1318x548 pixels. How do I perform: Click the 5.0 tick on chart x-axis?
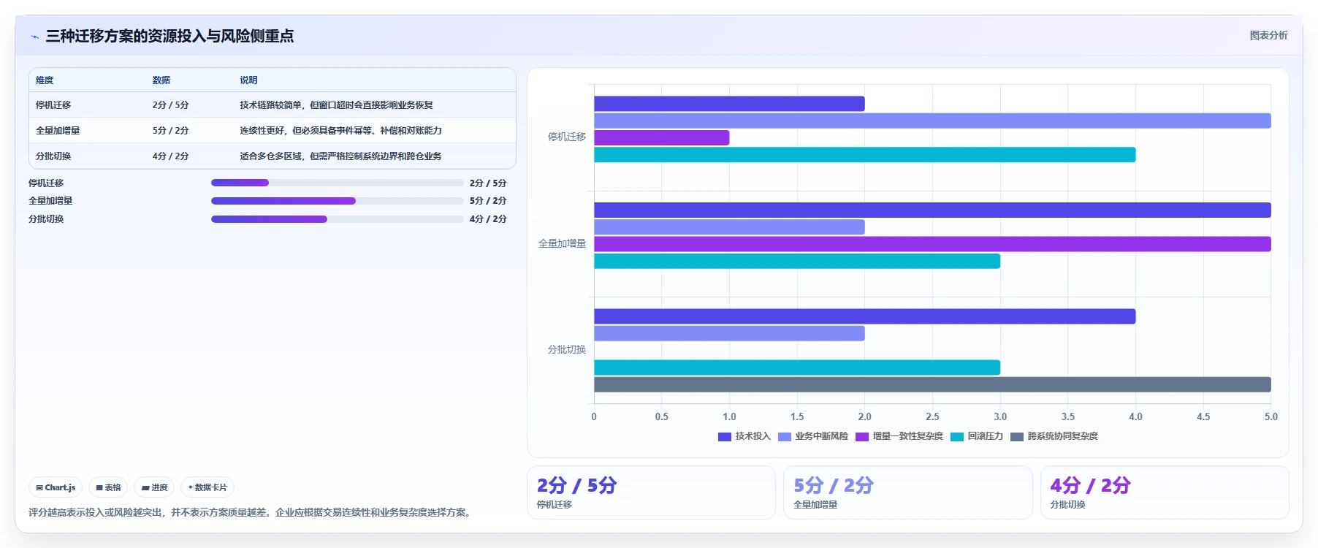pos(1271,416)
